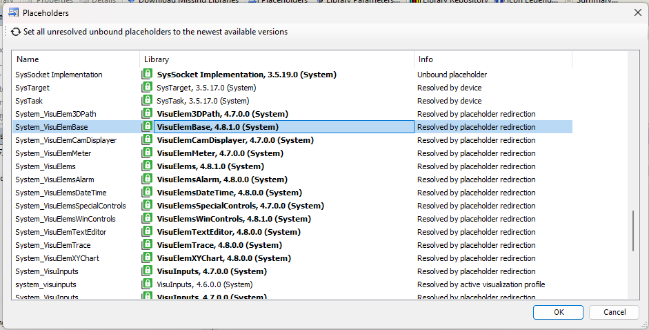Click the lock icon next to VisuElemsAlarm
Screen dimensions: 649x330
point(147,179)
